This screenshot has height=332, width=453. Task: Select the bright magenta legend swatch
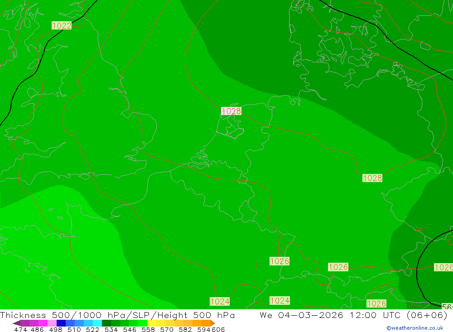pyautogui.click(x=42, y=323)
